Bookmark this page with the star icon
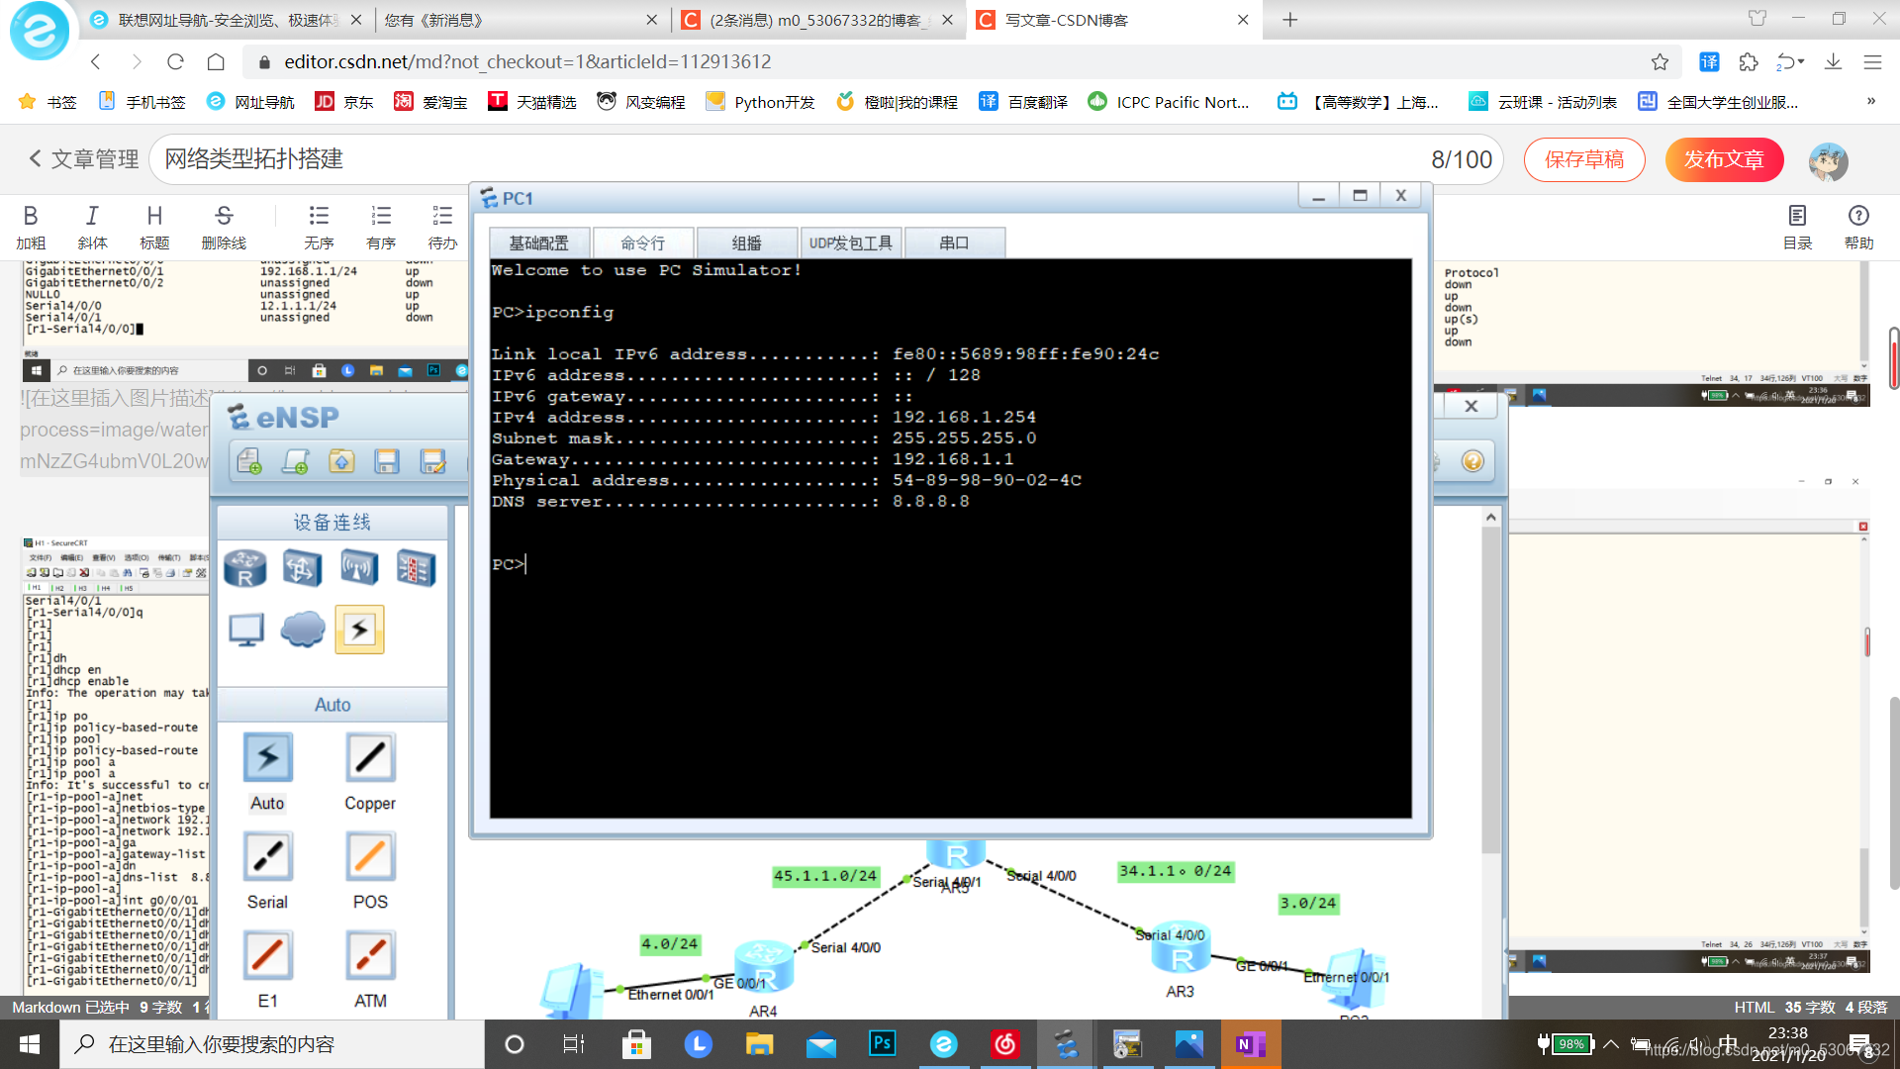 [x=1660, y=61]
